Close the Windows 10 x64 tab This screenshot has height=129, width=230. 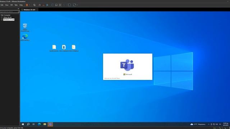(37, 10)
